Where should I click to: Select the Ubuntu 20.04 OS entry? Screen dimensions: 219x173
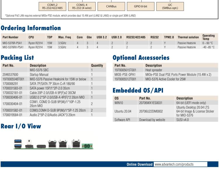123,111
